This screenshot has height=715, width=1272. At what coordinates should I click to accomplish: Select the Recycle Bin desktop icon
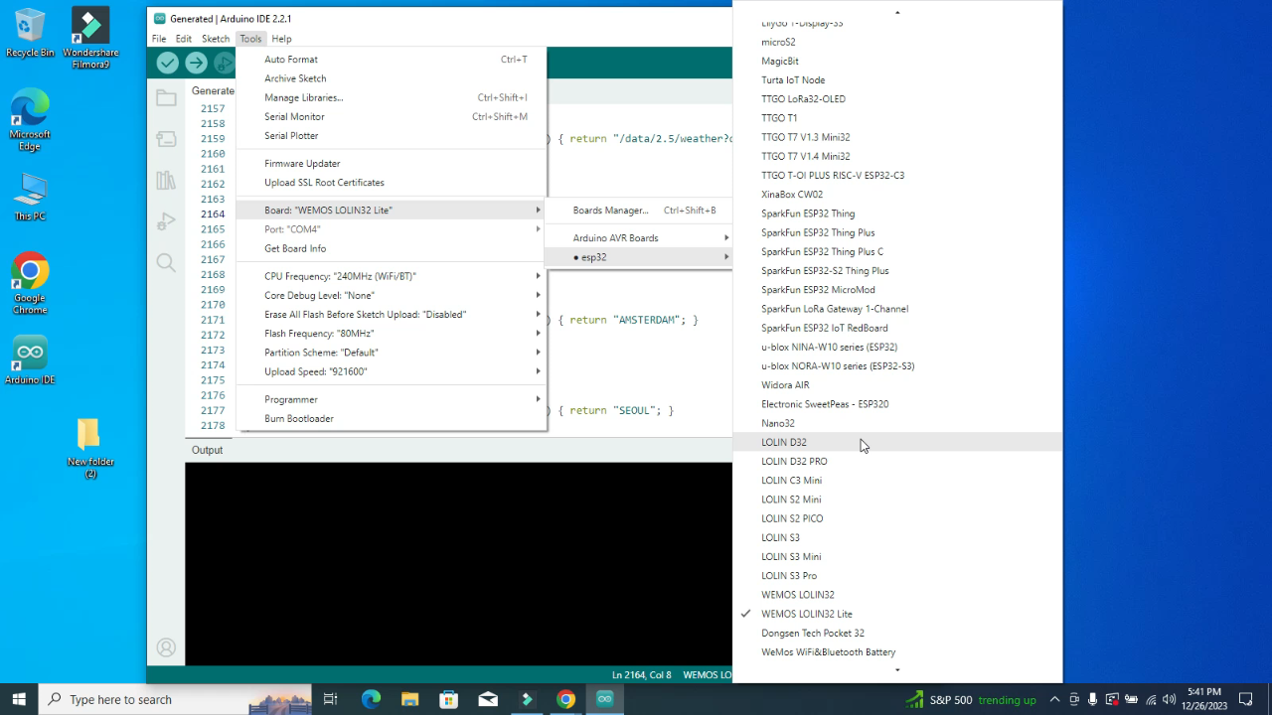[x=30, y=33]
